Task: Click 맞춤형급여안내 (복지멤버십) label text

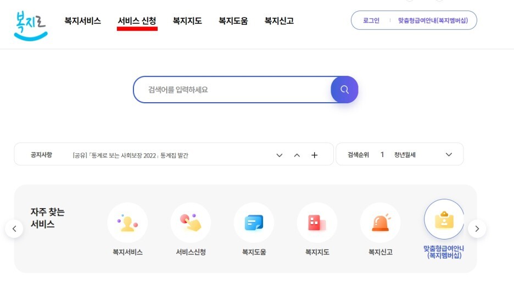Action: [x=444, y=252]
